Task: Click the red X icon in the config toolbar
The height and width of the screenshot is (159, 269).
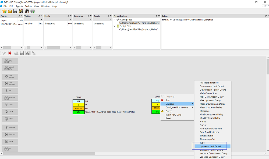Action: (10, 53)
